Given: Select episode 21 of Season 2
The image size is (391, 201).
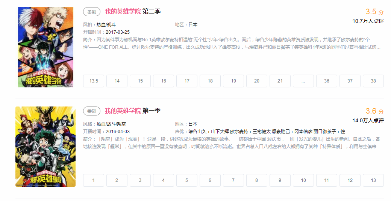Looking at the screenshot, I should pos(280,81).
